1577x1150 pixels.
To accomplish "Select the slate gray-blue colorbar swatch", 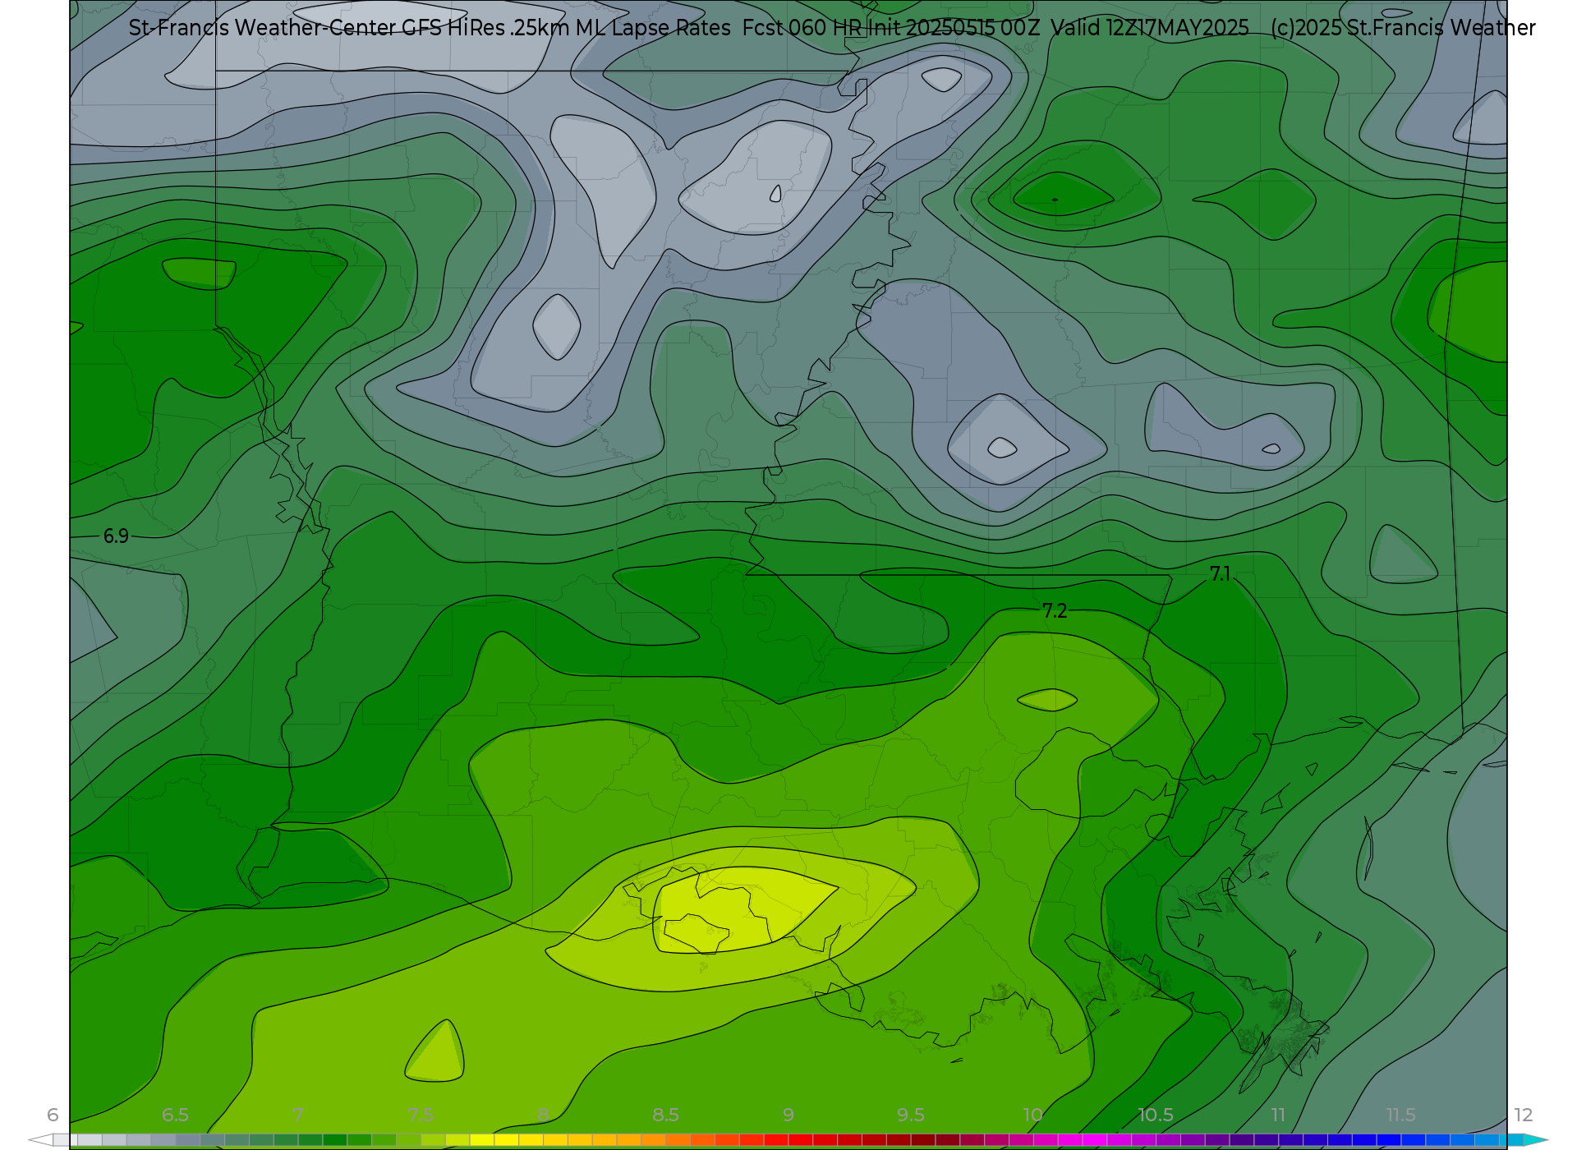I will pyautogui.click(x=188, y=1139).
